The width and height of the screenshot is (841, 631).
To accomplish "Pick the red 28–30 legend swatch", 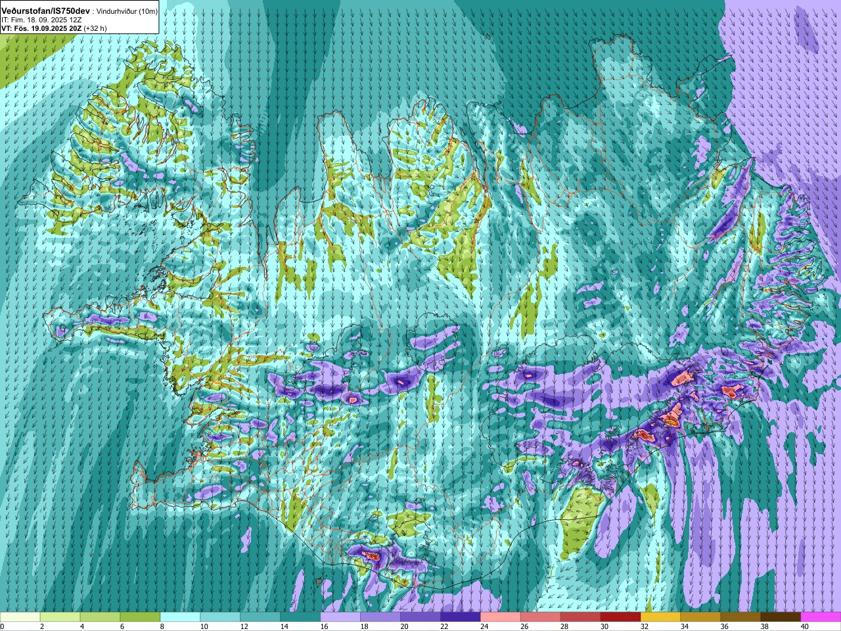I will pos(581,617).
